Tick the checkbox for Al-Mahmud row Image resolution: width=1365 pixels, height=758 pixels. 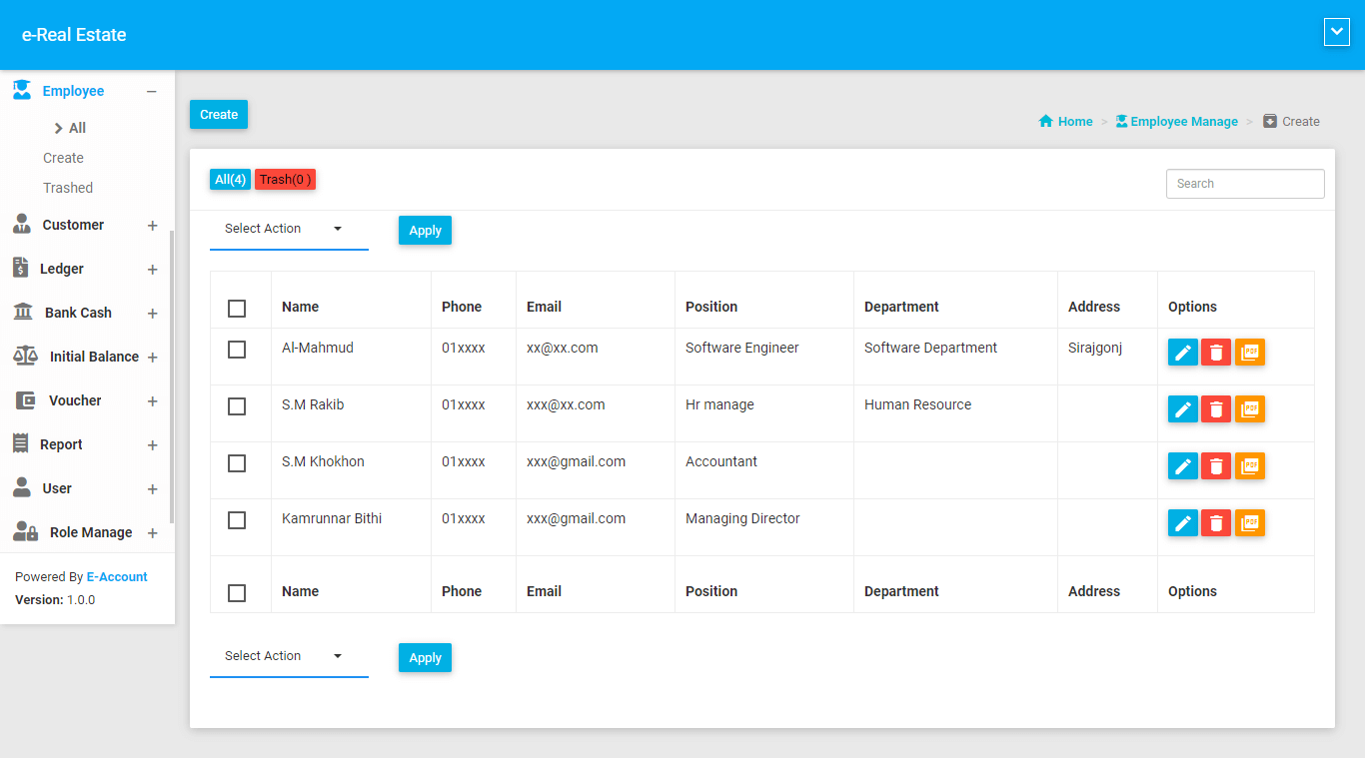[x=237, y=350]
